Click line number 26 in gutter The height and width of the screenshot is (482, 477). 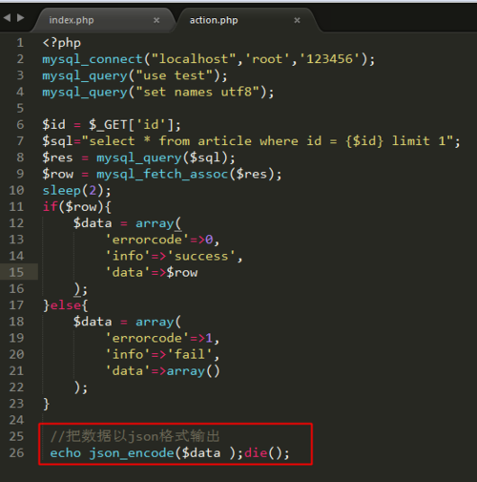pyautogui.click(x=16, y=452)
